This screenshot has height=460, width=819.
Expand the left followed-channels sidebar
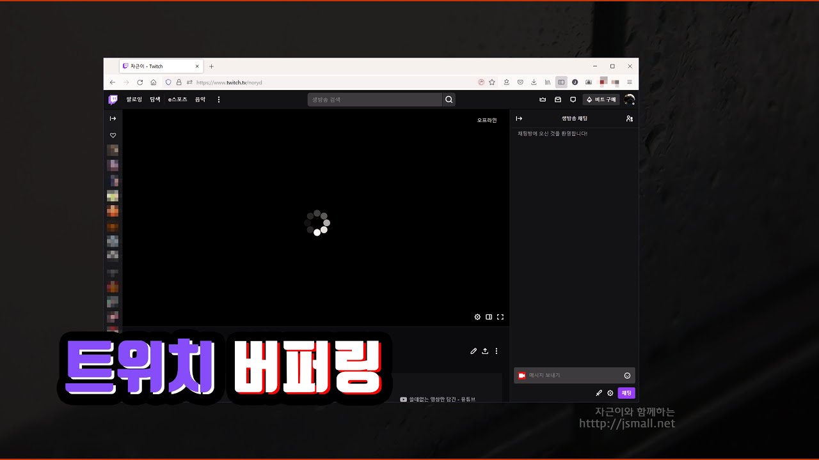click(113, 118)
